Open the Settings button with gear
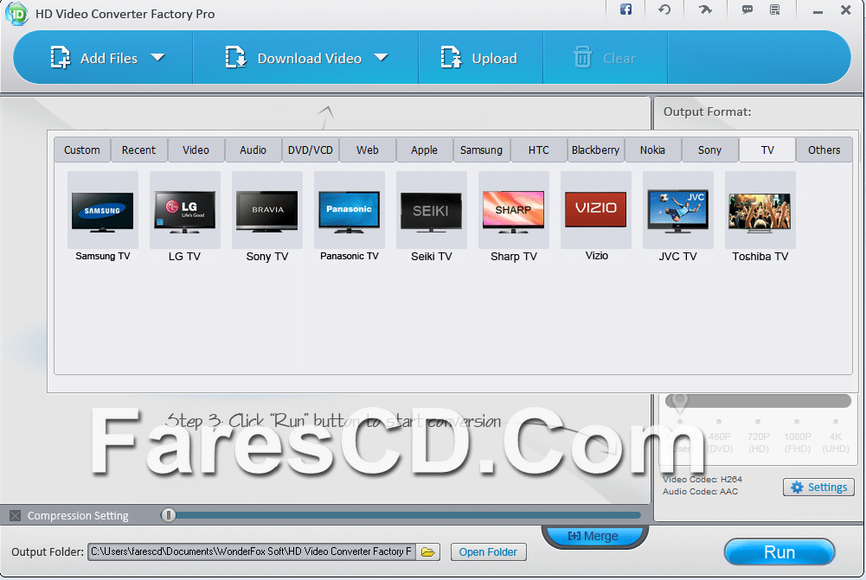Image resolution: width=866 pixels, height=580 pixels. 818,488
